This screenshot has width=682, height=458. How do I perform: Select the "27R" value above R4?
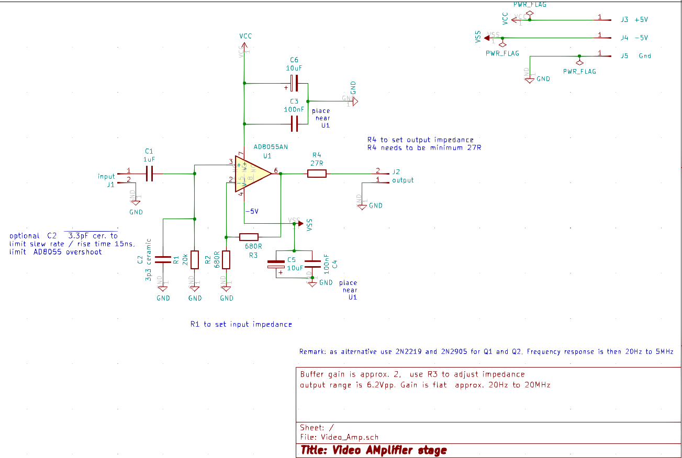pos(317,163)
